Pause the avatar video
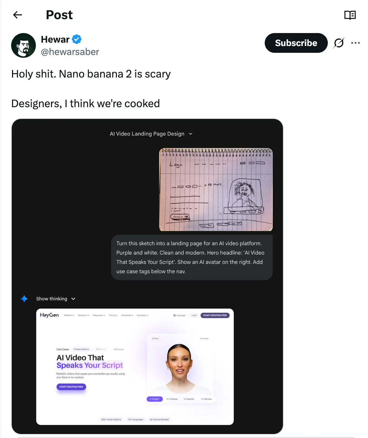Viewport: 368px width, 438px height. (155, 339)
